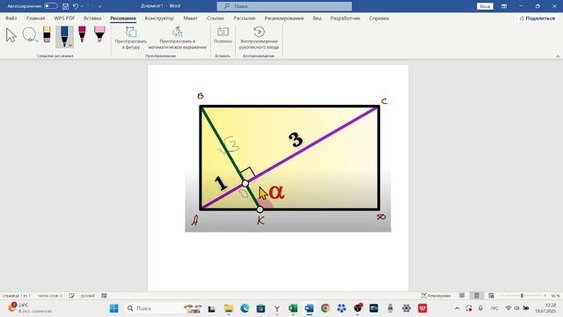Open the Undo history dropdown arrow
Screen dimensions: 563x317
coord(82,6)
